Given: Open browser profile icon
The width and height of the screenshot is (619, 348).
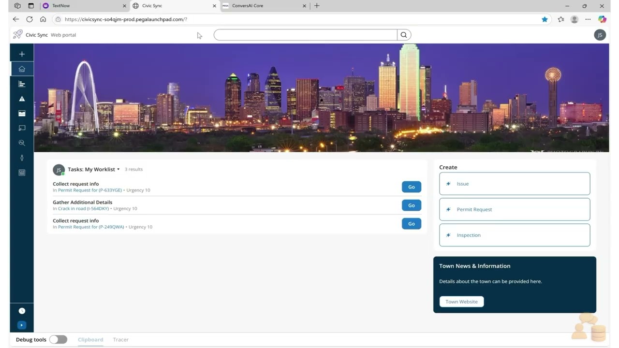Looking at the screenshot, I should [x=575, y=19].
